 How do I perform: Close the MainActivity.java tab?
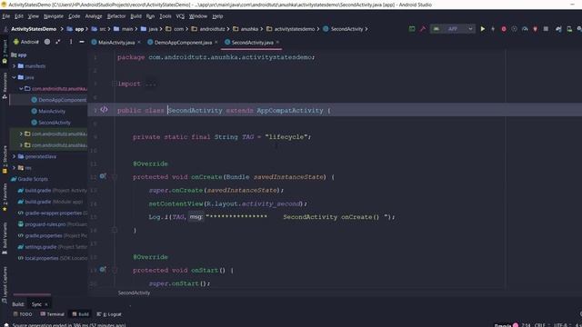tap(139, 43)
